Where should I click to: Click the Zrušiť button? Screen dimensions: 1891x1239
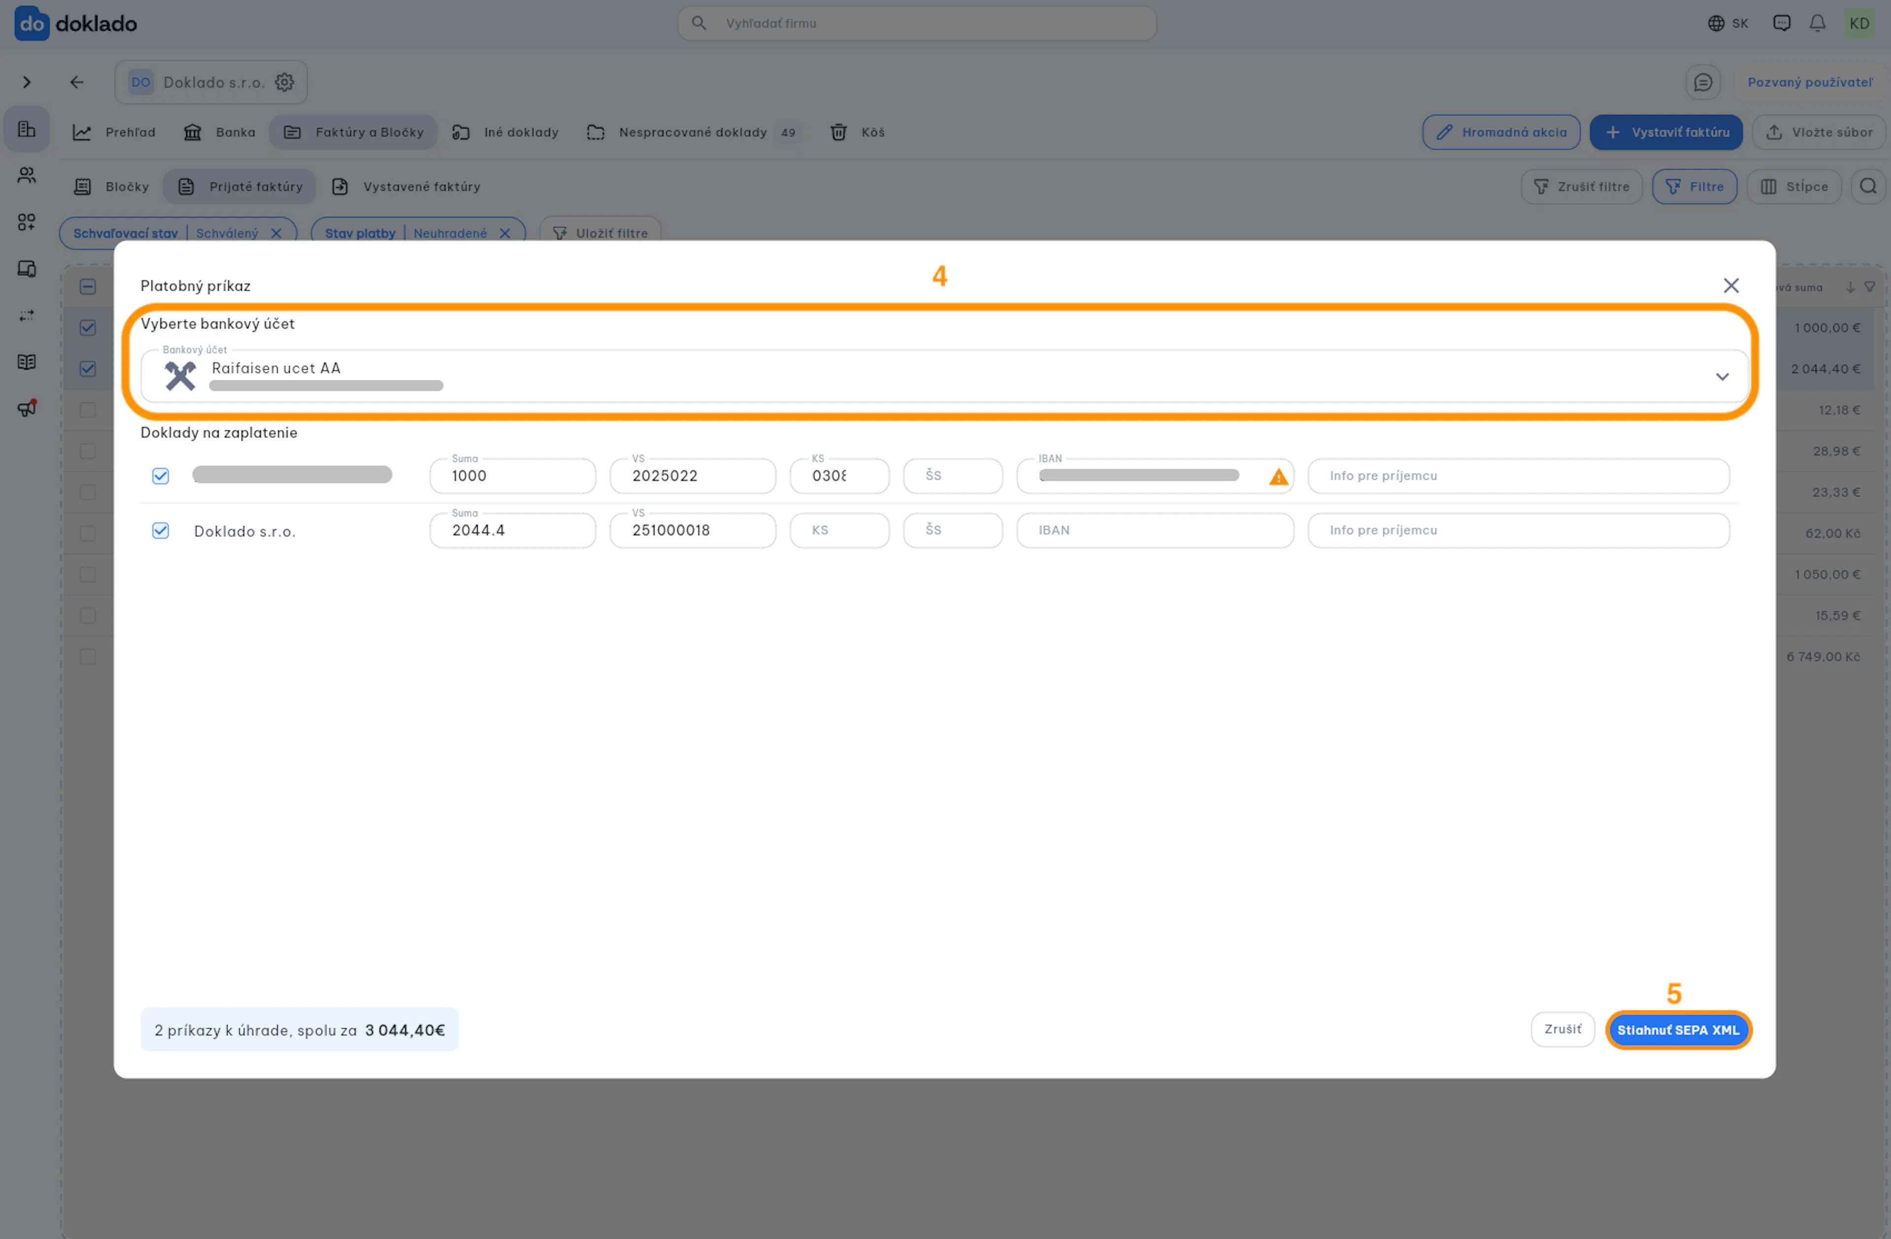[1562, 1029]
